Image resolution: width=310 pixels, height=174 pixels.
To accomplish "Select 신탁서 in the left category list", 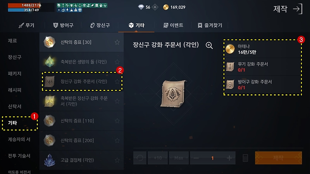I will click(15, 107).
